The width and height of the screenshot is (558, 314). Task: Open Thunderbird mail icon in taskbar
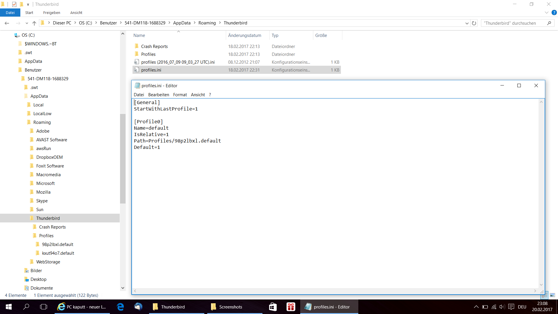(138, 307)
